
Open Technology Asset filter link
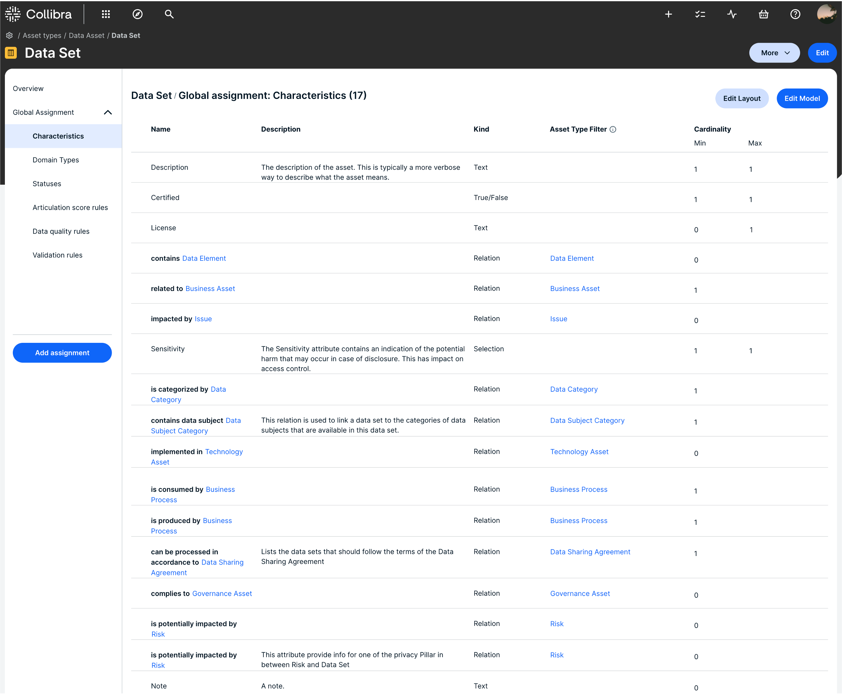click(x=579, y=452)
